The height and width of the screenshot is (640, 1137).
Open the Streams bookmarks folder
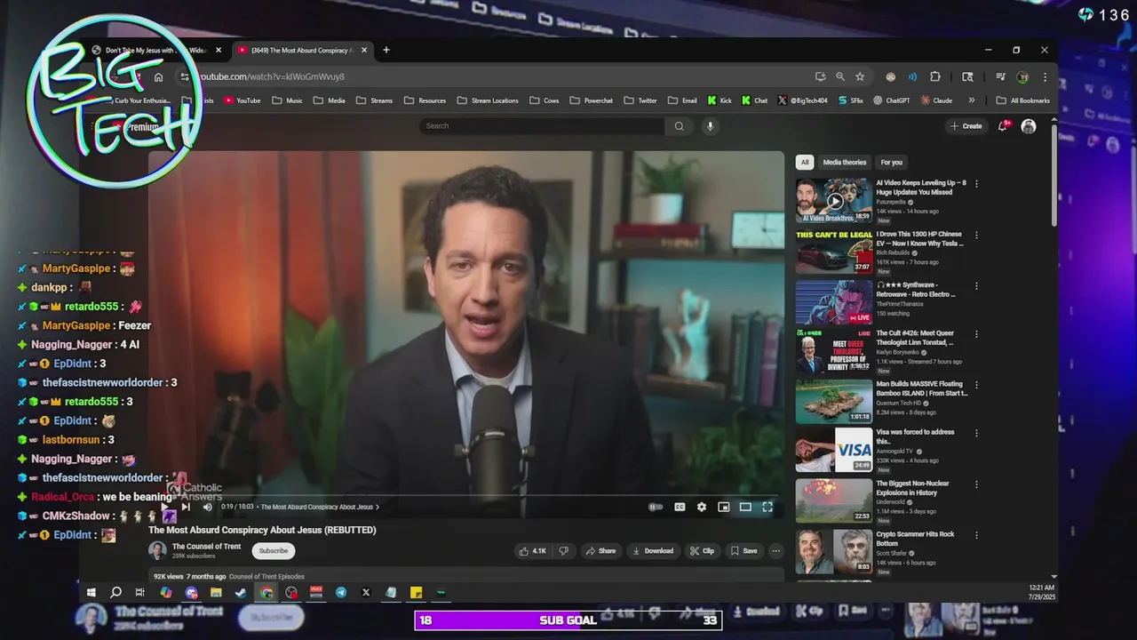coord(373,100)
